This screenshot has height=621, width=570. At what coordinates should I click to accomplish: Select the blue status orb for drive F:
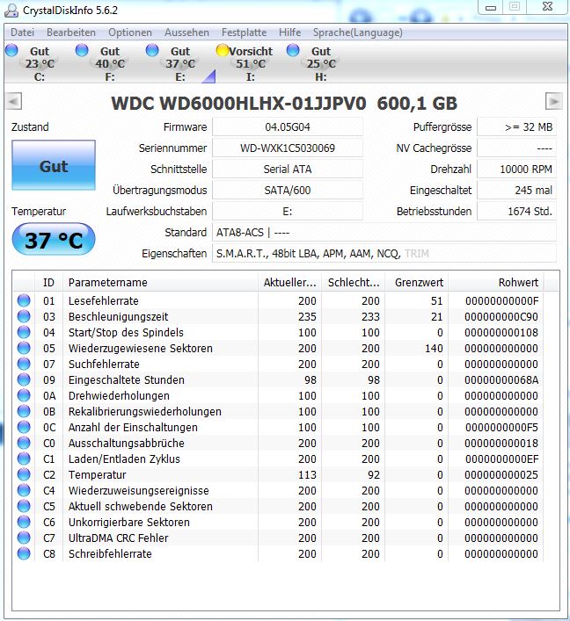(x=82, y=50)
